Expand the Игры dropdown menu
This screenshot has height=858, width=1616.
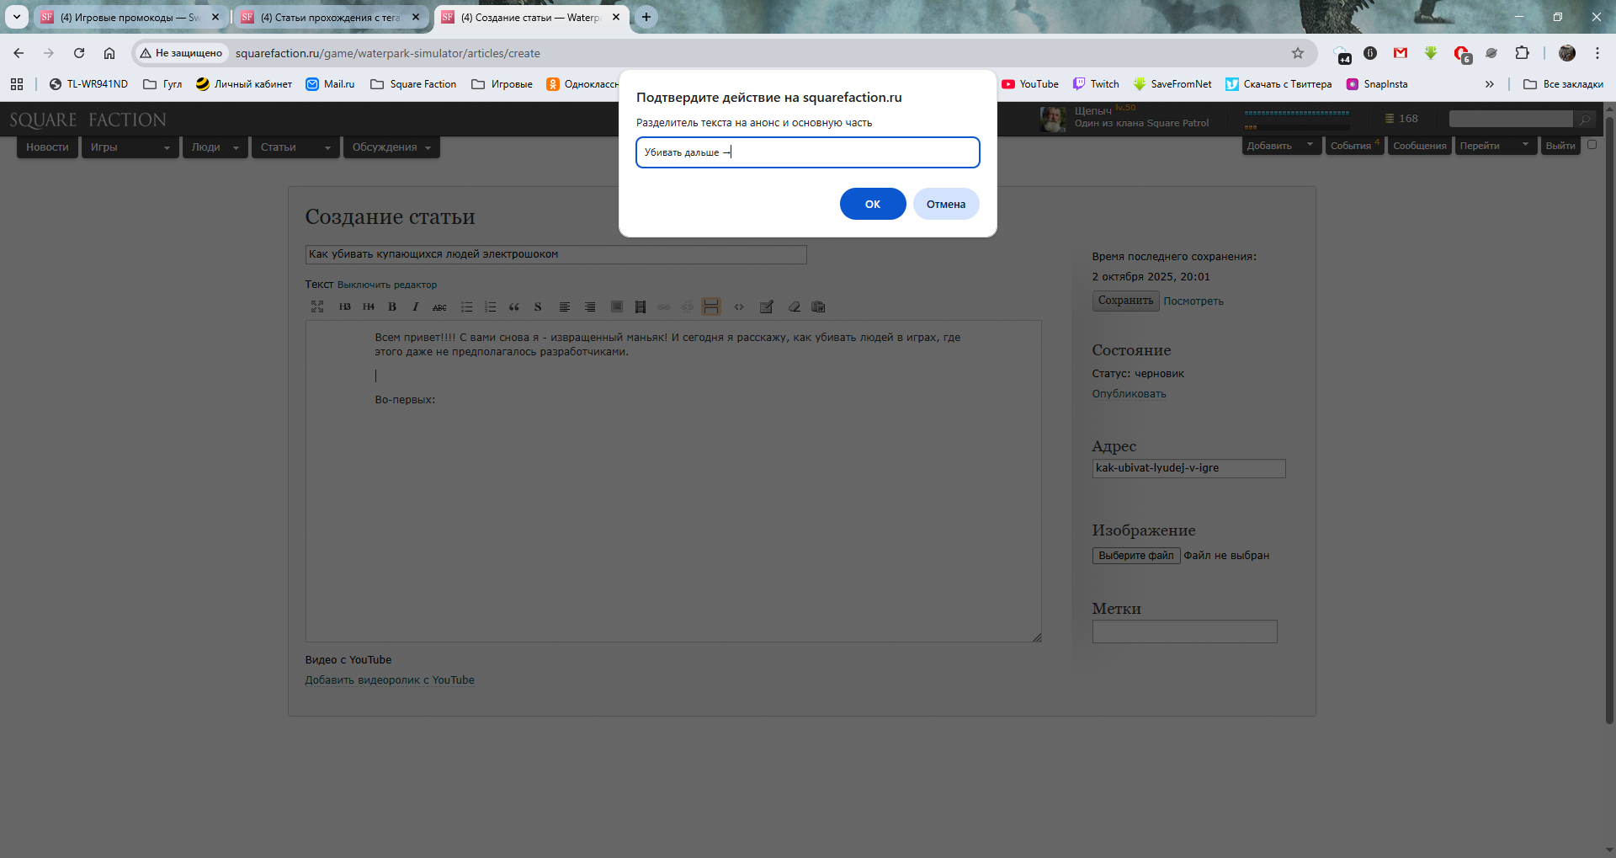(130, 147)
